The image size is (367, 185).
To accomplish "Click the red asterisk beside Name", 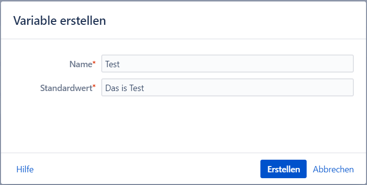I will pos(94,63).
